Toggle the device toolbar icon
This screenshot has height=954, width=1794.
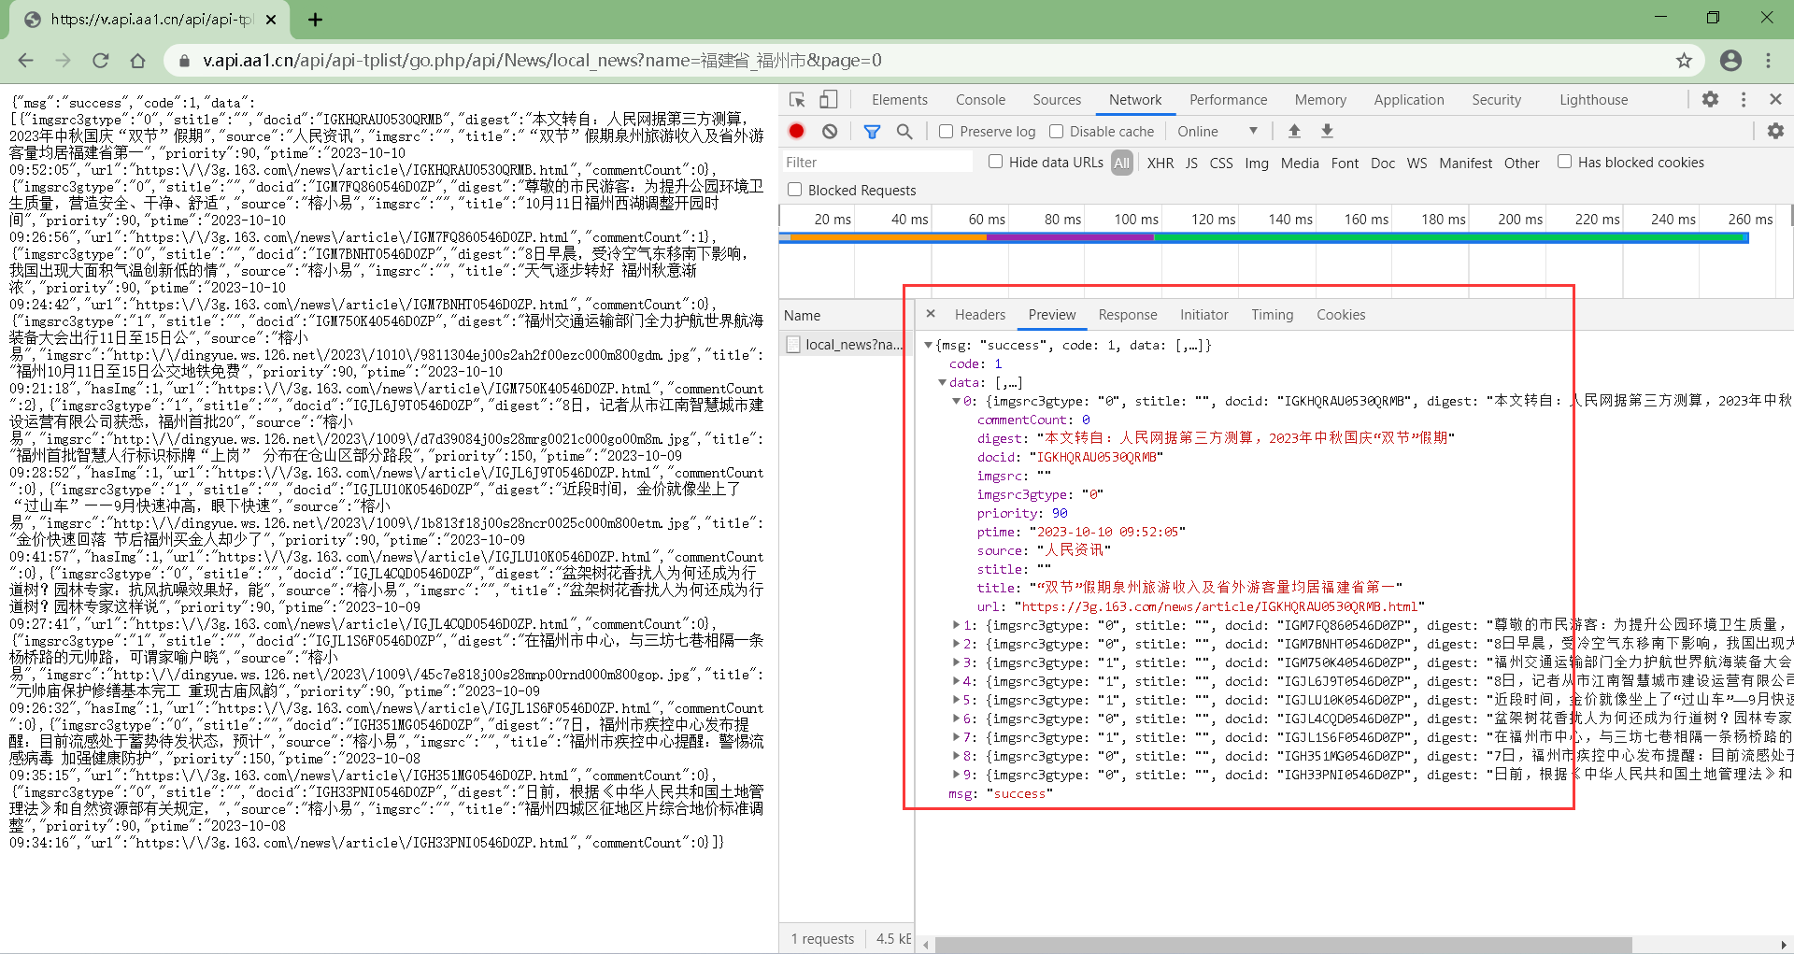828,100
